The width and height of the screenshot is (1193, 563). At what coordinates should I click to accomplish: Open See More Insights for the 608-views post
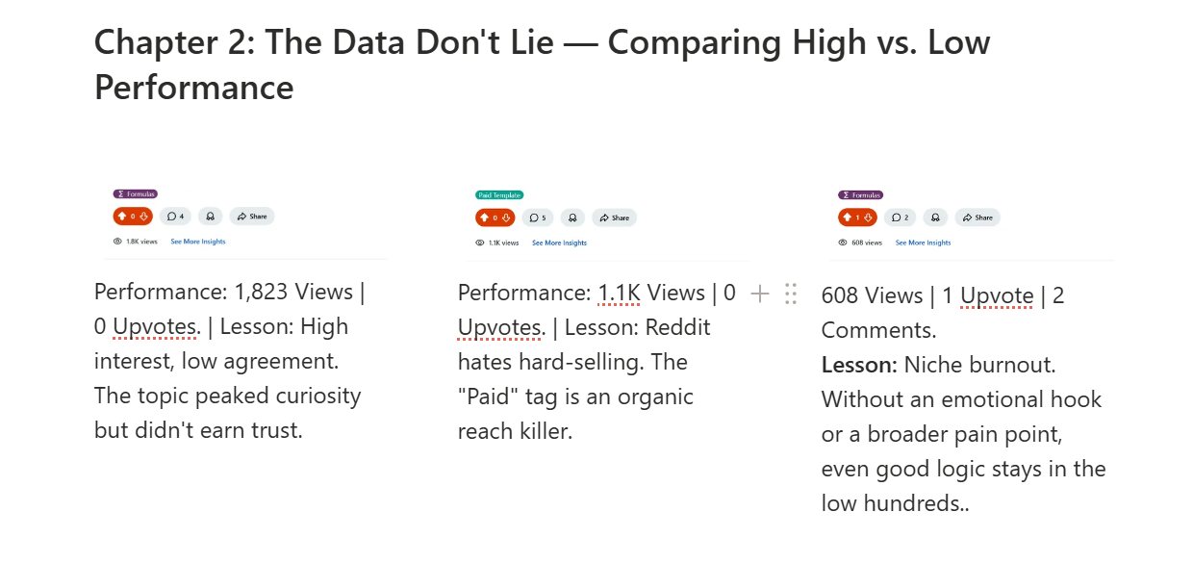tap(923, 243)
